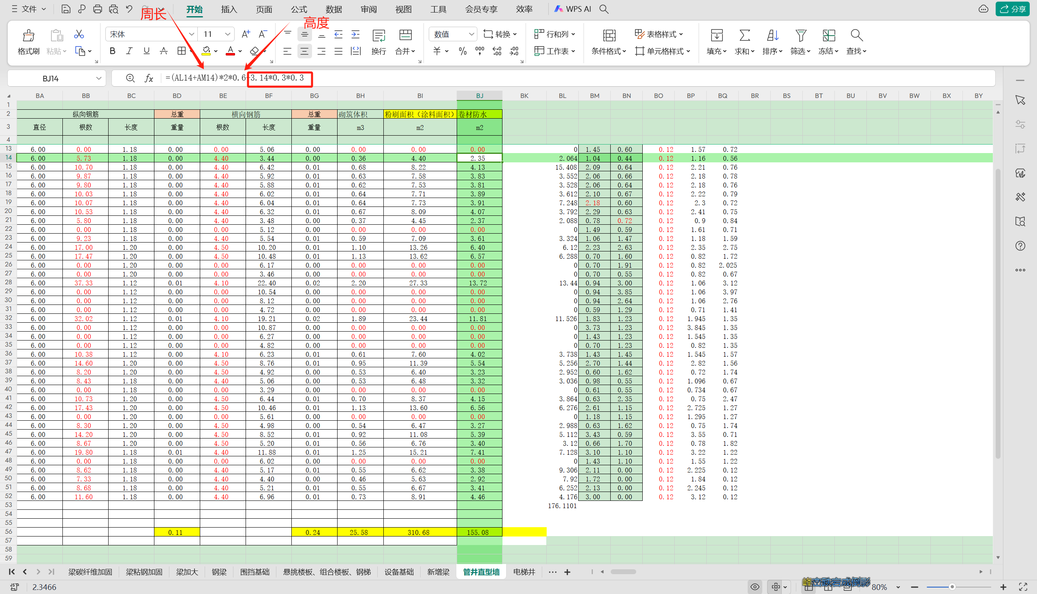Click the percent style icon
1037x594 pixels.
[x=462, y=51]
